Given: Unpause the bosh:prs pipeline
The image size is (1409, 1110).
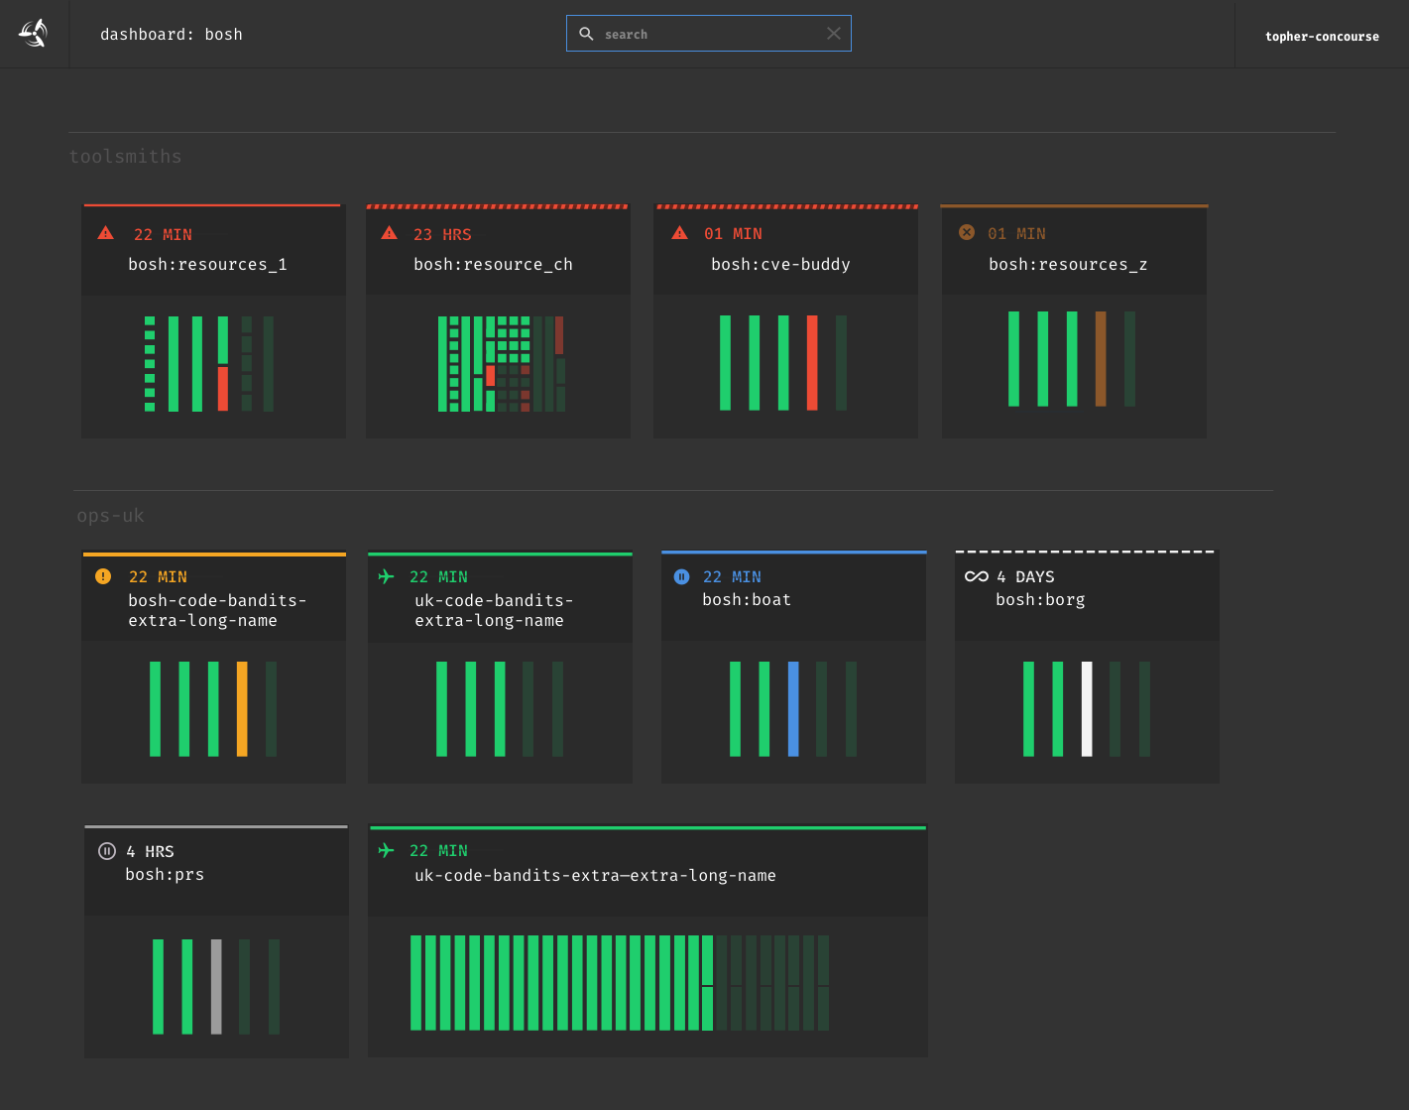Looking at the screenshot, I should pos(106,850).
